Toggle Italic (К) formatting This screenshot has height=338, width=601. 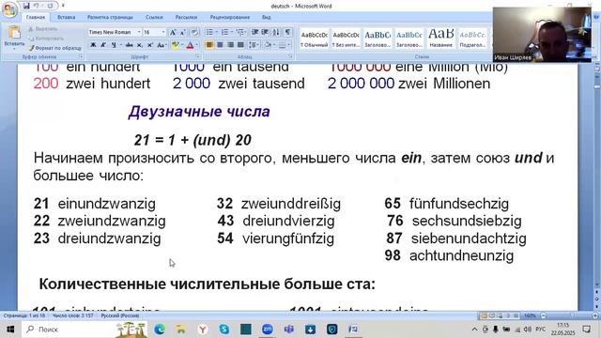coord(103,45)
